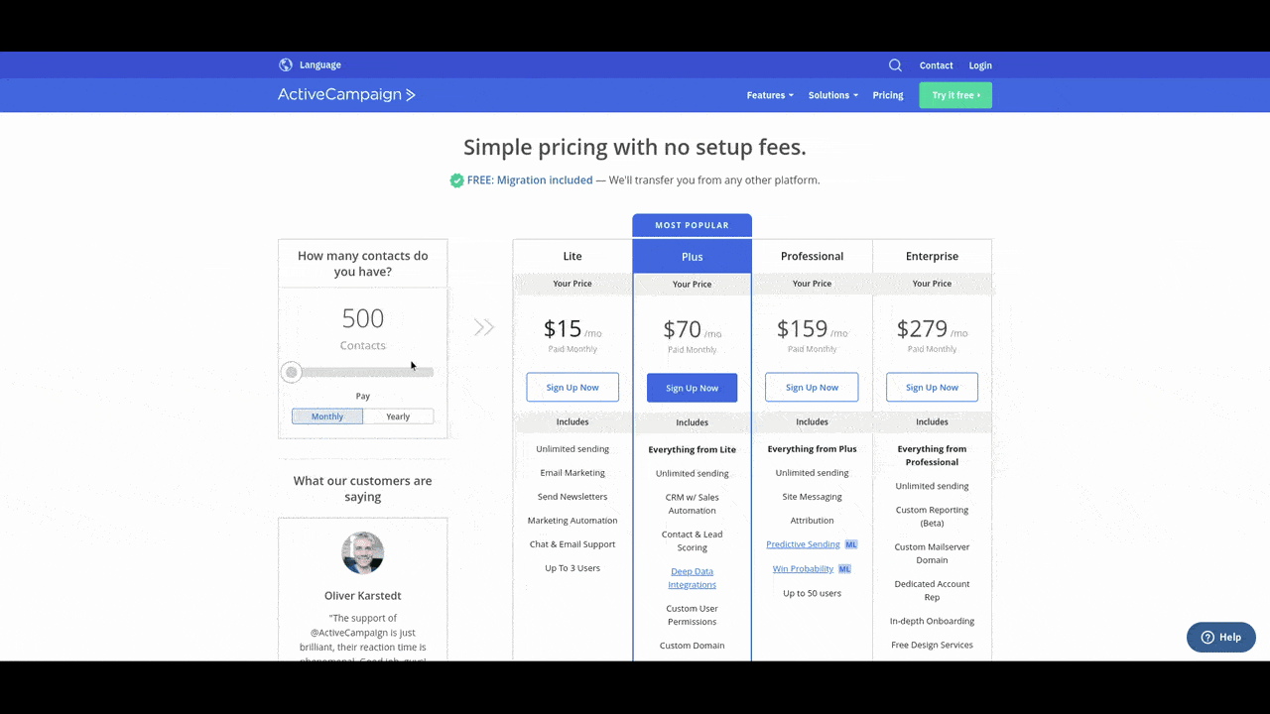Click the MOST POPULAR banner
1270x714 pixels.
692,225
